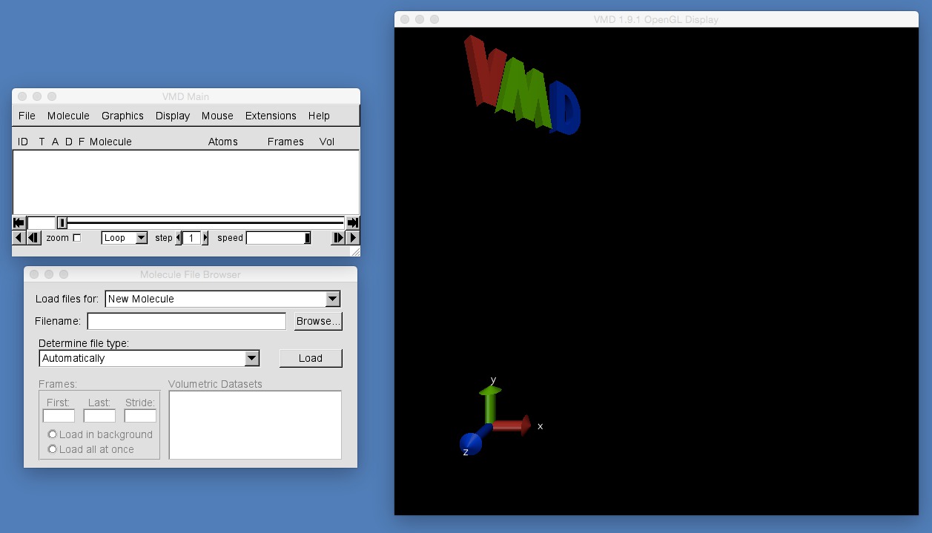Step forward one frame
This screenshot has width=932, height=533.
(339, 238)
